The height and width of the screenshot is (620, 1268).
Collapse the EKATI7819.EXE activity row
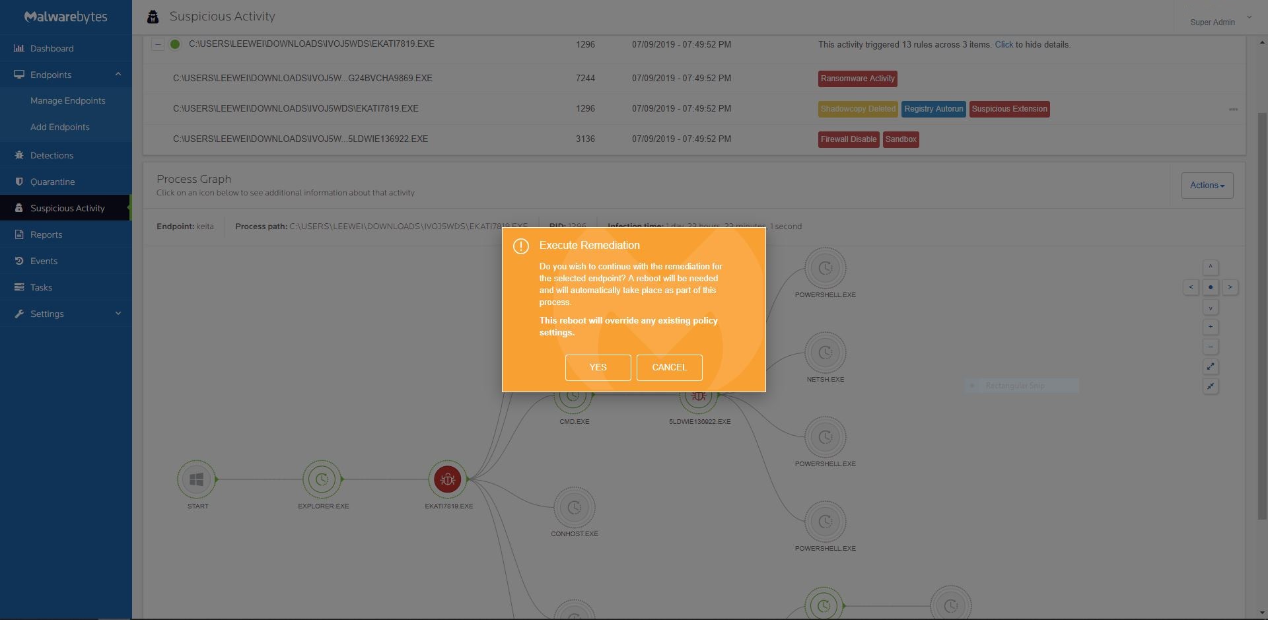click(157, 44)
